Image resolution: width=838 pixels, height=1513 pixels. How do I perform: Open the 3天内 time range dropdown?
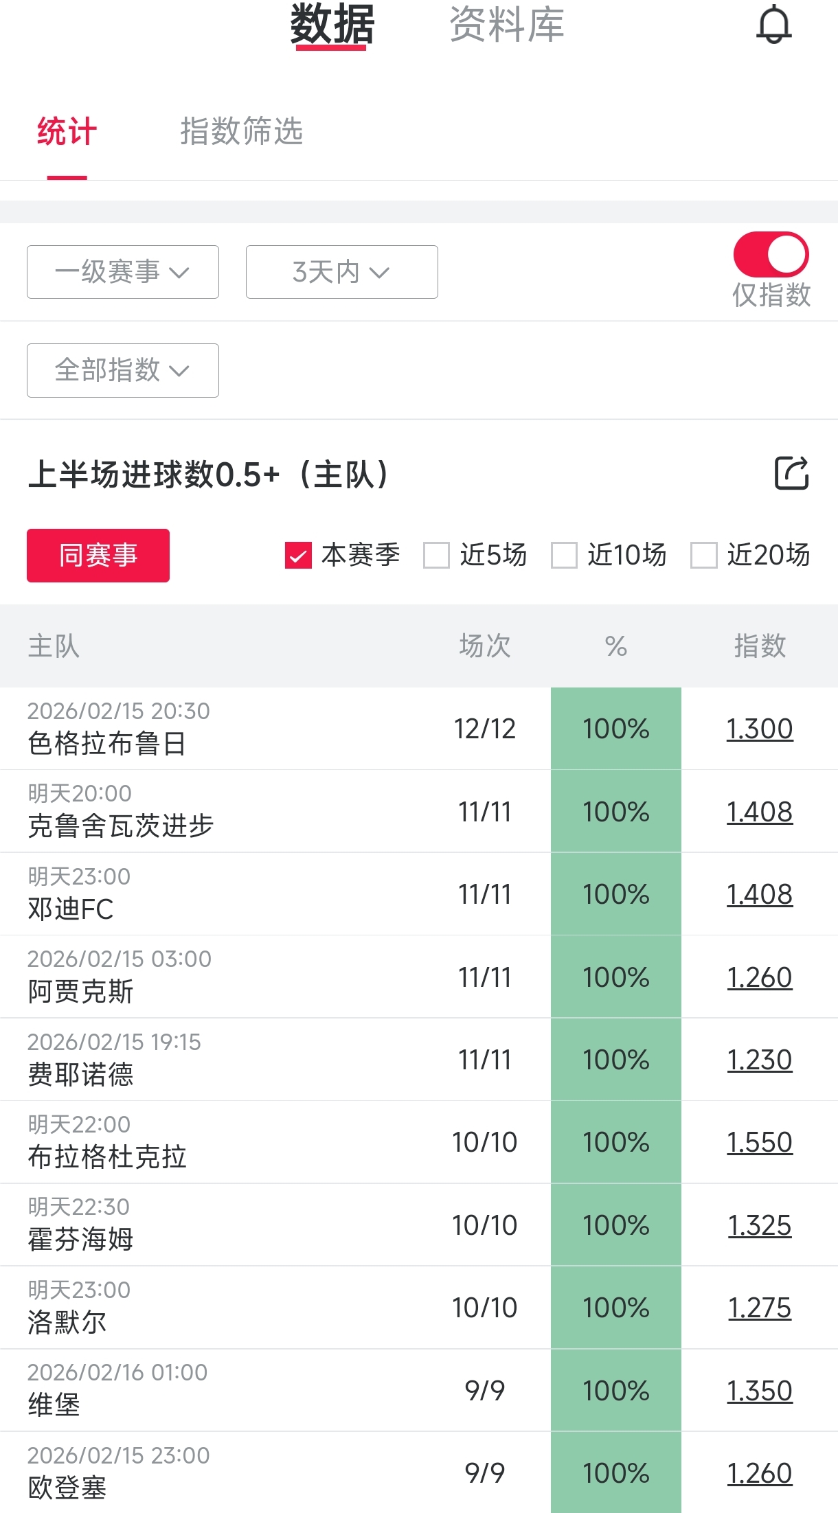[x=341, y=272]
